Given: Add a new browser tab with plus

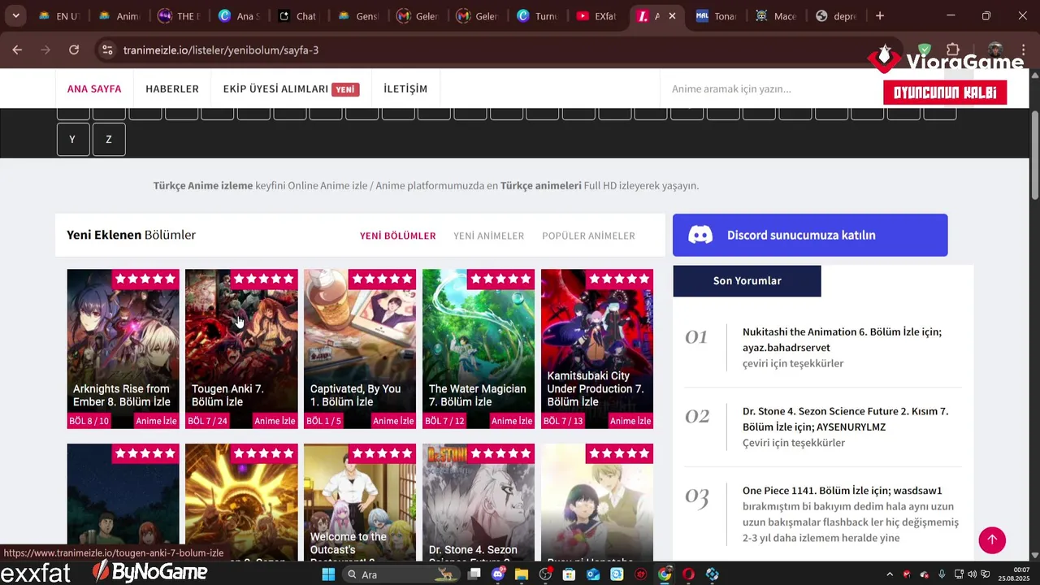Looking at the screenshot, I should [879, 16].
